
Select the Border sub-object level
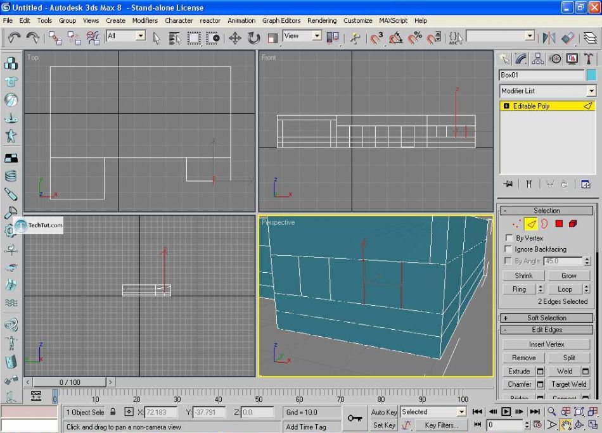[544, 223]
